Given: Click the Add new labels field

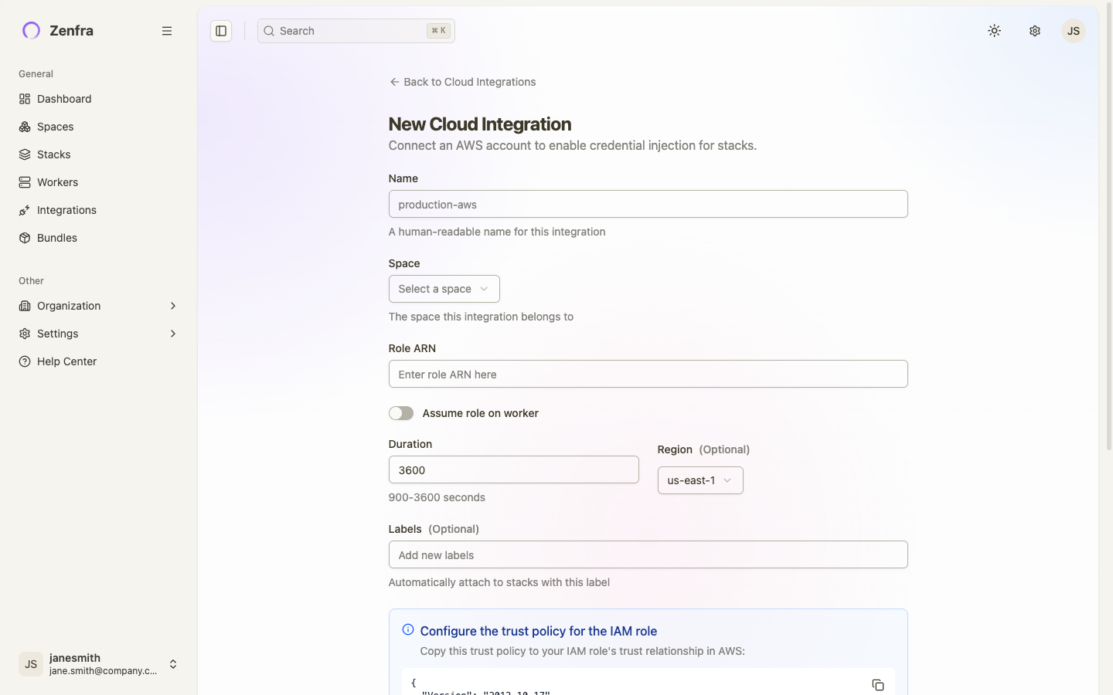Looking at the screenshot, I should coord(648,554).
